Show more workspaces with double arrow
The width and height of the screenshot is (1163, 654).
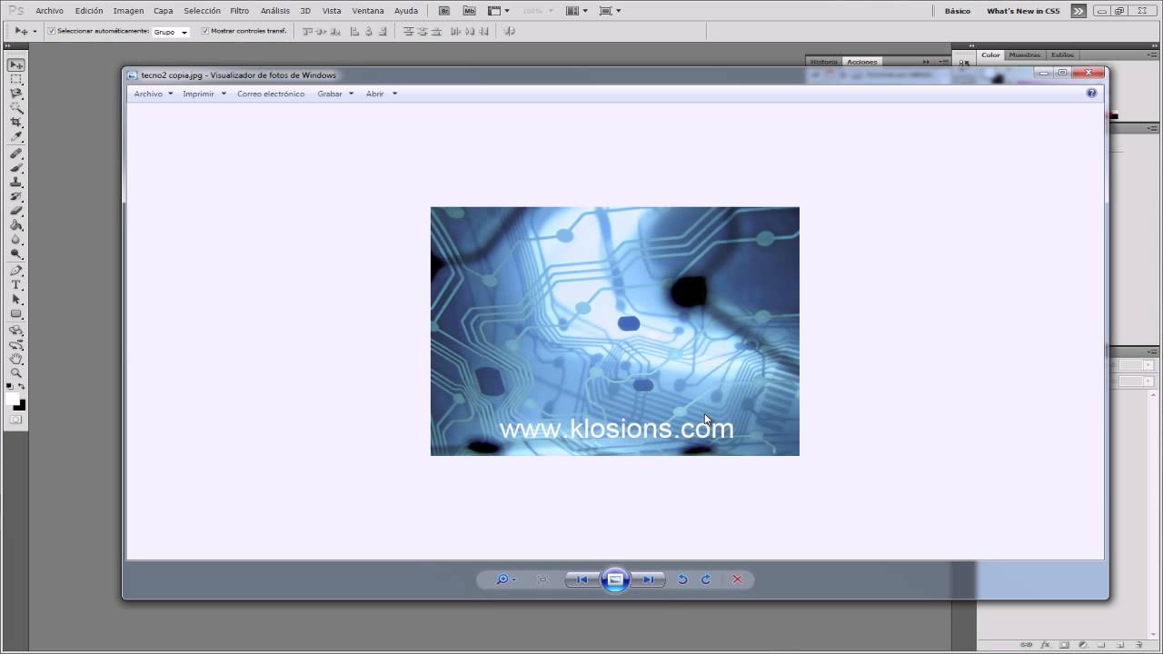pos(1078,11)
